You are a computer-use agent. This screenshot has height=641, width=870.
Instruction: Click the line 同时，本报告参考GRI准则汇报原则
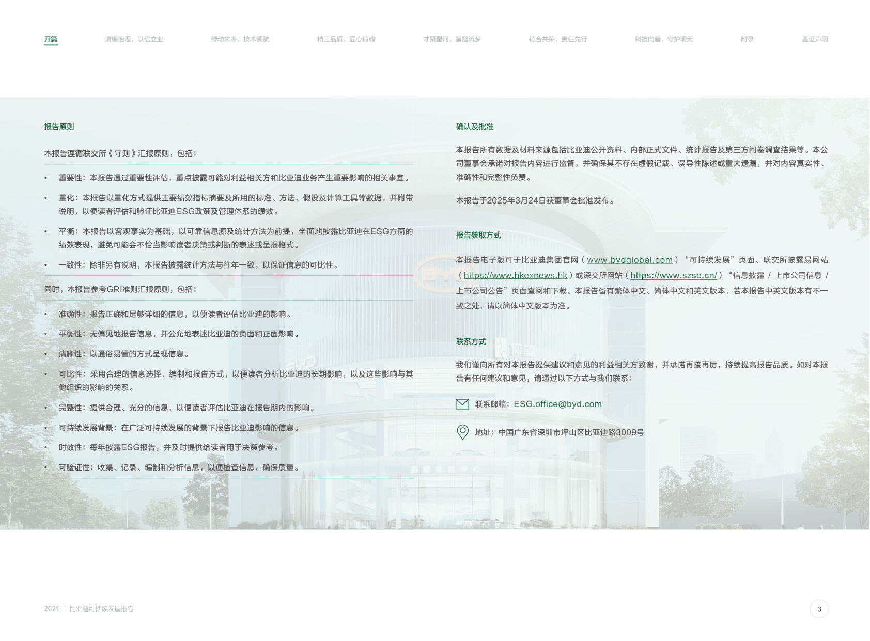[x=120, y=289]
